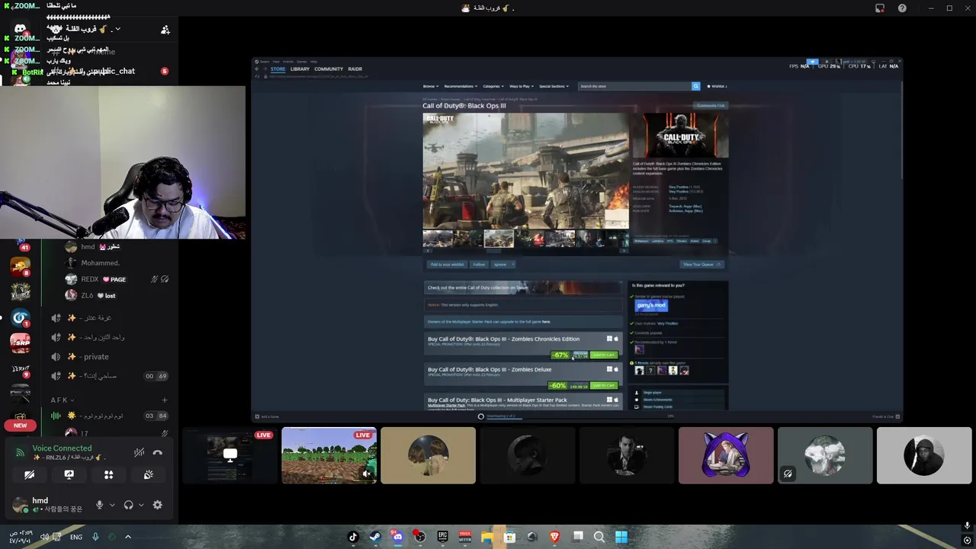Click the hmd user avatar in the user panel
Viewport: 976px width, 549px height.
pos(20,504)
